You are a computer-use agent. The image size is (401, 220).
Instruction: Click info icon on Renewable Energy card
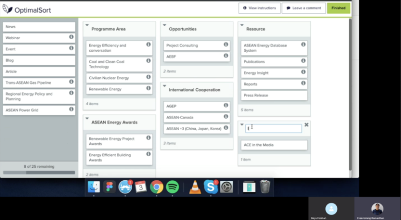click(x=148, y=88)
